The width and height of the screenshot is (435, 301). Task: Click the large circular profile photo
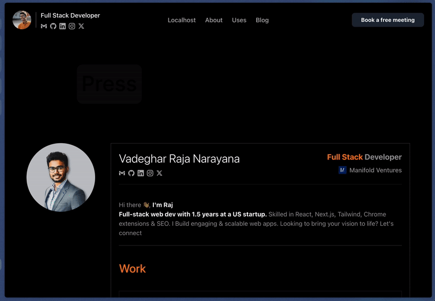(x=61, y=177)
